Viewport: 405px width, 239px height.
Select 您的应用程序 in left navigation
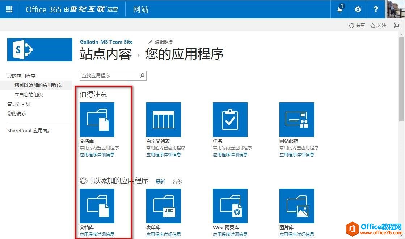(21, 76)
